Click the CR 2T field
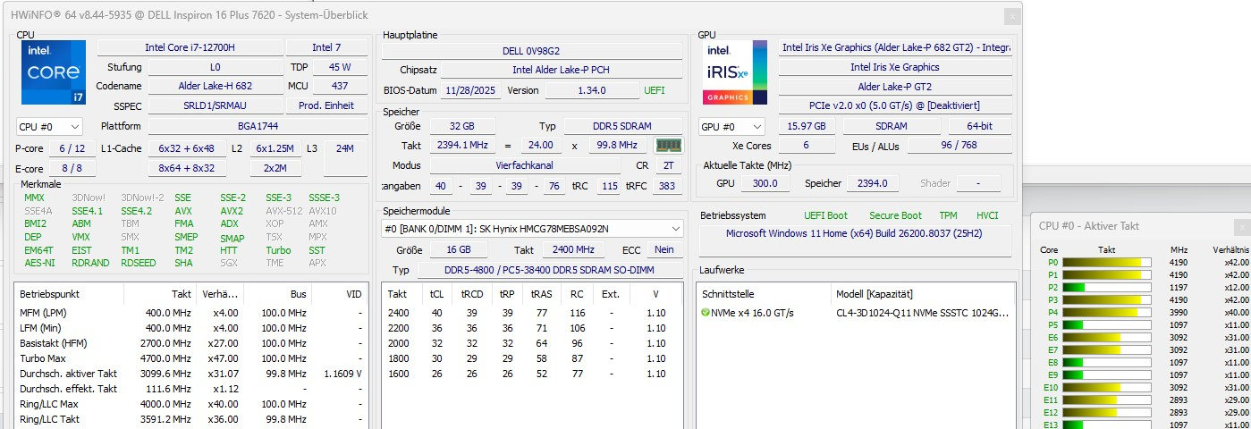Image resolution: width=1251 pixels, height=429 pixels. (668, 165)
